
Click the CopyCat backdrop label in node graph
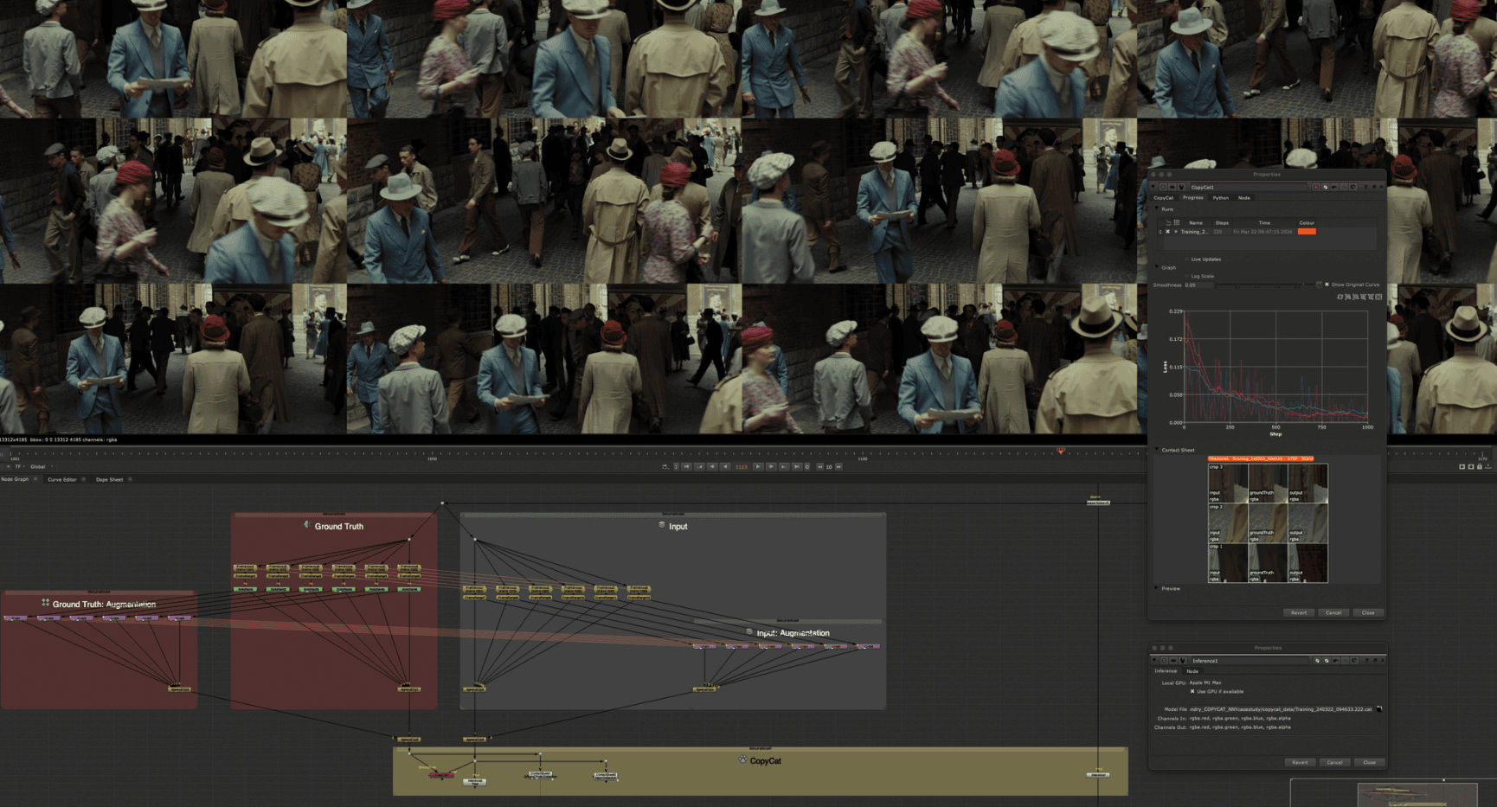tap(765, 761)
